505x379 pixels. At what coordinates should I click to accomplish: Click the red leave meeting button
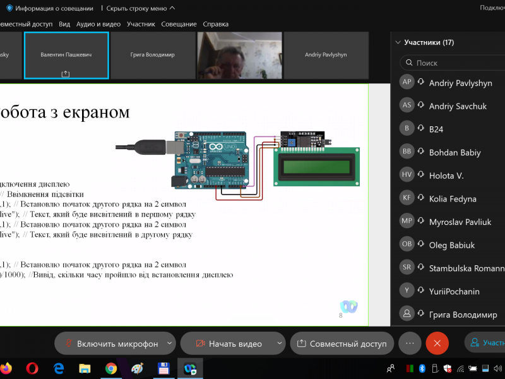pyautogui.click(x=437, y=344)
